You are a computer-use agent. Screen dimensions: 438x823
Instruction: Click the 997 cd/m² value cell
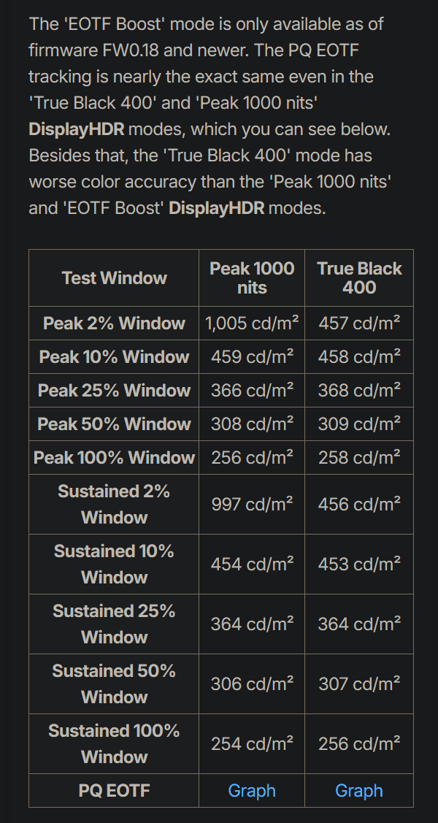[252, 505]
